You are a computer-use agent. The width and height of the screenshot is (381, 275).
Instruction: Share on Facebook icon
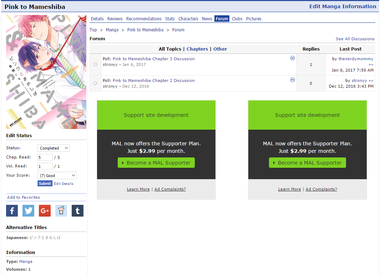tap(12, 211)
